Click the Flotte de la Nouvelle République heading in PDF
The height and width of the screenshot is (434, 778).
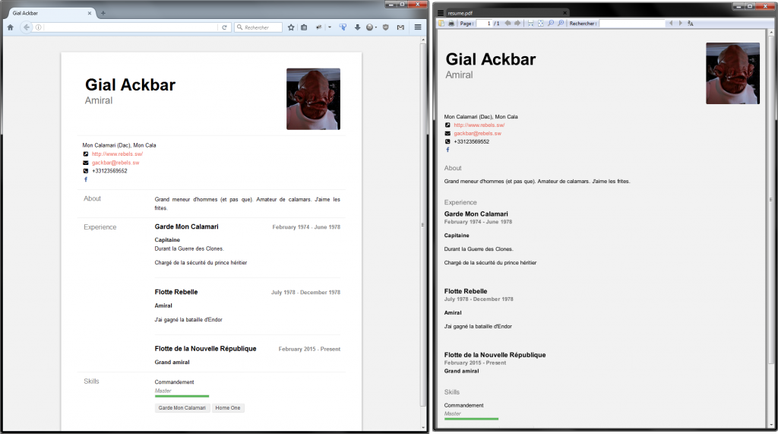495,354
